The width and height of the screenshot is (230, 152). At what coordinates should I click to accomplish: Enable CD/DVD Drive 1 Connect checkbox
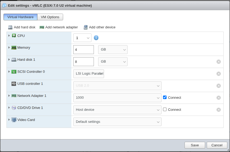click(x=165, y=109)
